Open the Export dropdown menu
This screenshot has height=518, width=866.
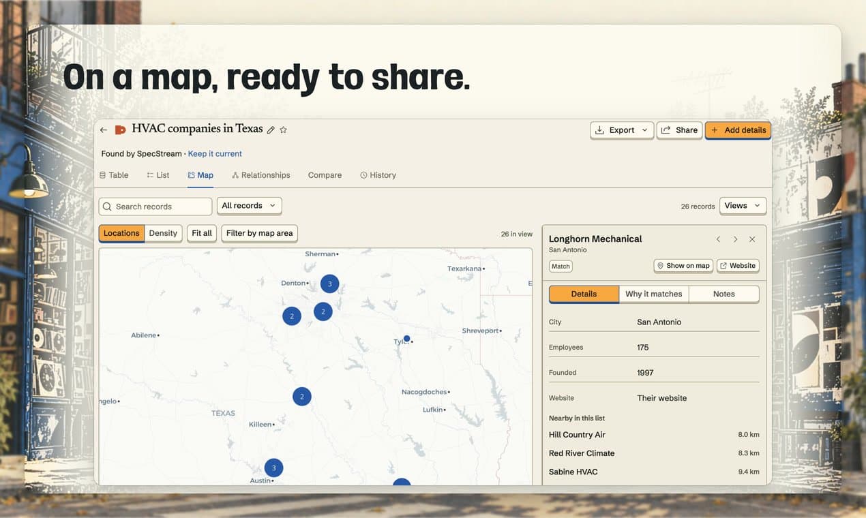[621, 130]
